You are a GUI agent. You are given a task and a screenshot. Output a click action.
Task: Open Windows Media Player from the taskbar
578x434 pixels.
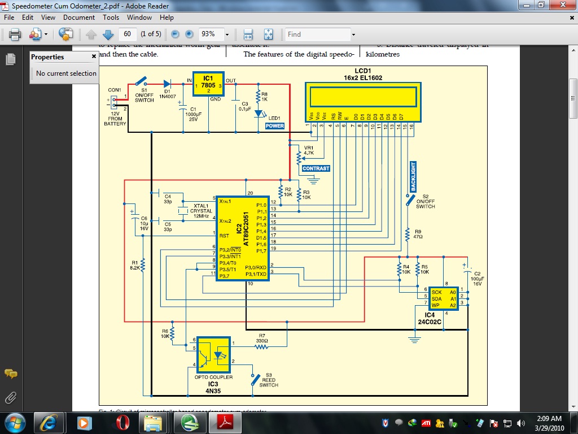pyautogui.click(x=84, y=423)
